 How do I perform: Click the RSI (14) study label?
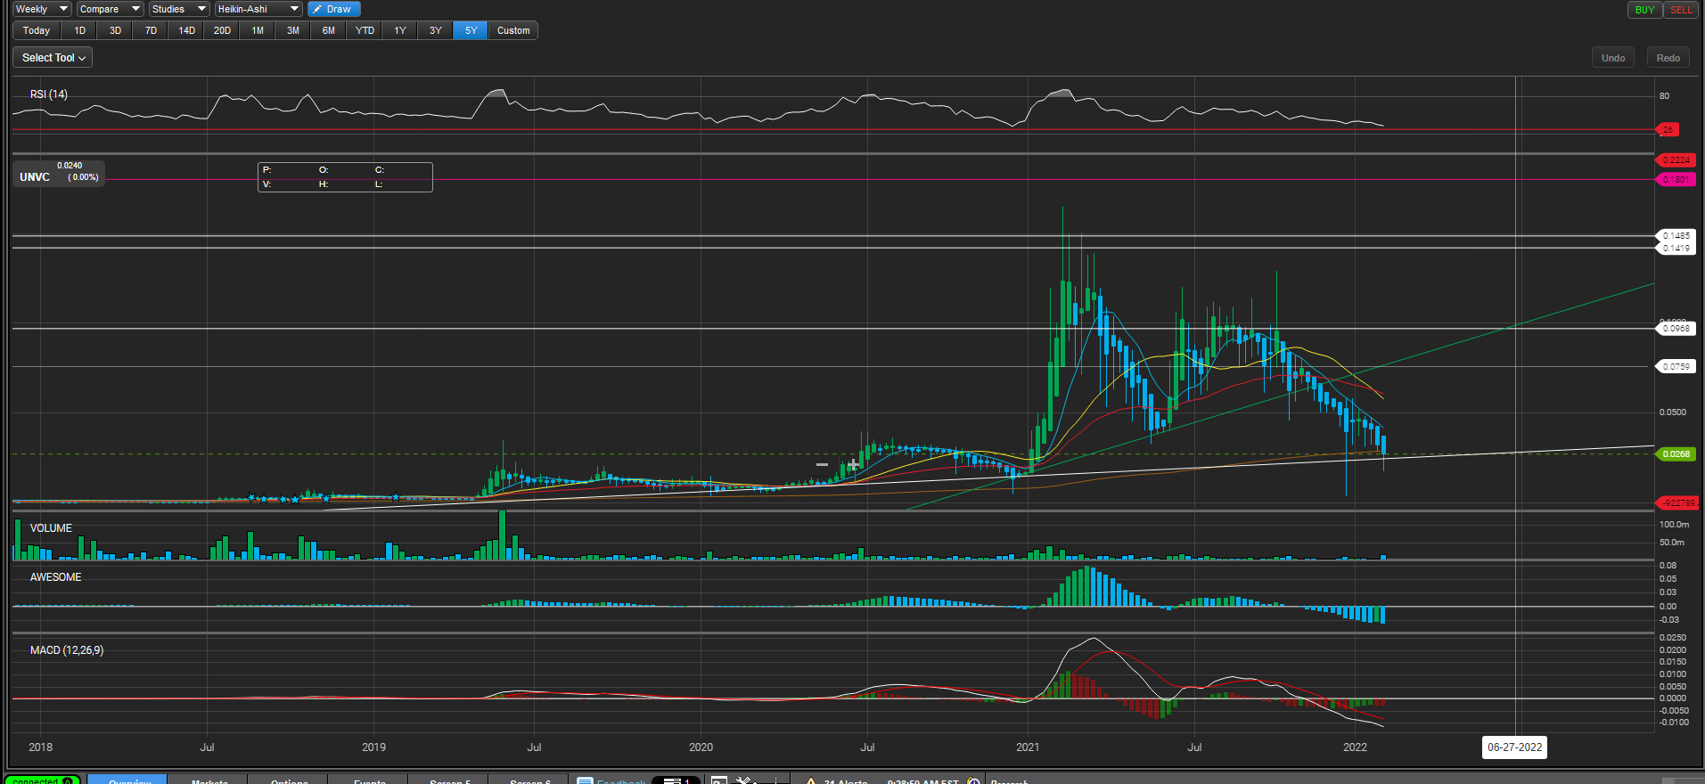click(x=49, y=94)
